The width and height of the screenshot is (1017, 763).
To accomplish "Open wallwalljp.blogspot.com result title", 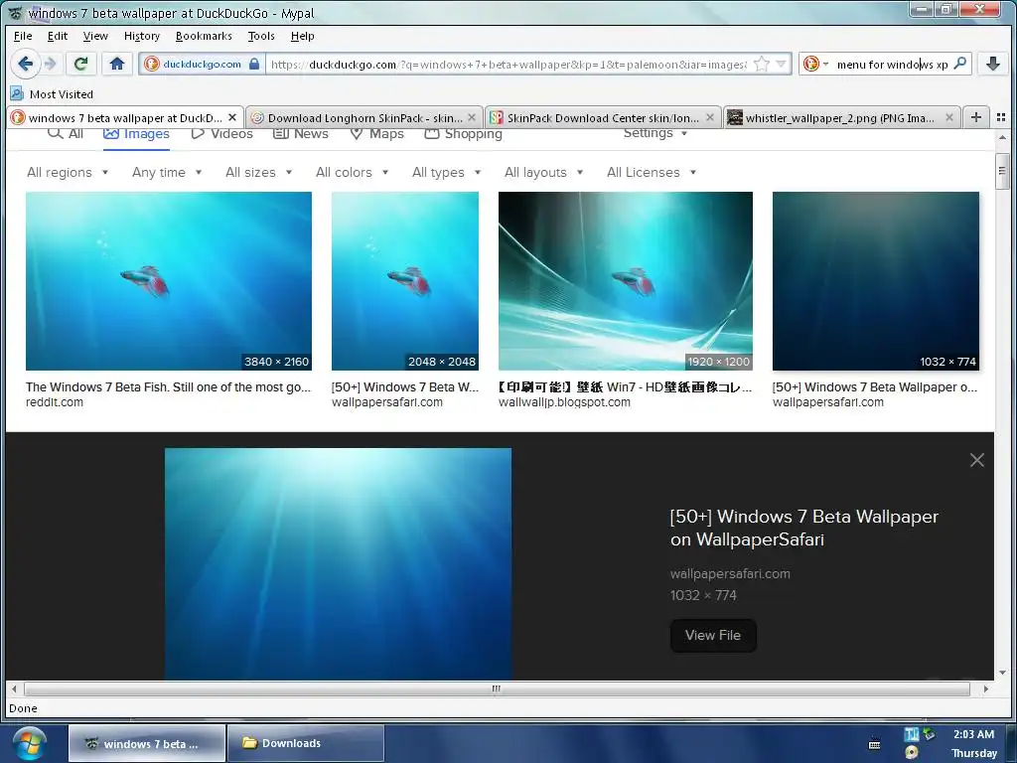I will [626, 386].
